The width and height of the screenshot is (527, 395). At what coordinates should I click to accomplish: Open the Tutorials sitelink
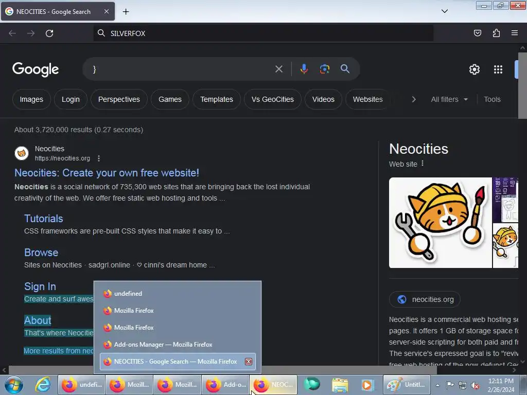(x=44, y=219)
